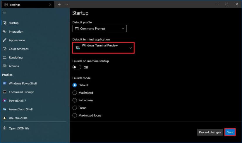Click the Windows PowerShell profile icon
The height and width of the screenshot is (143, 242).
5,83
